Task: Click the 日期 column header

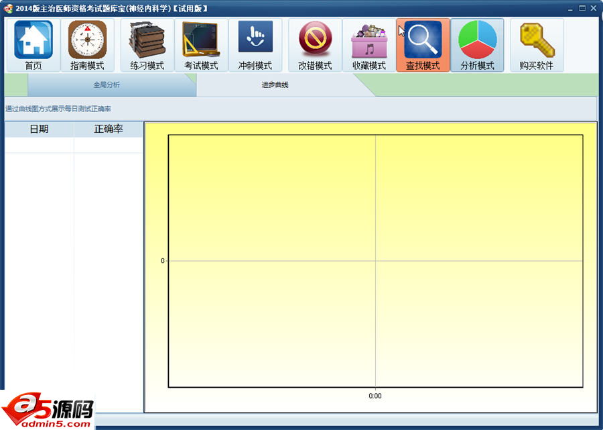Action: click(x=39, y=129)
